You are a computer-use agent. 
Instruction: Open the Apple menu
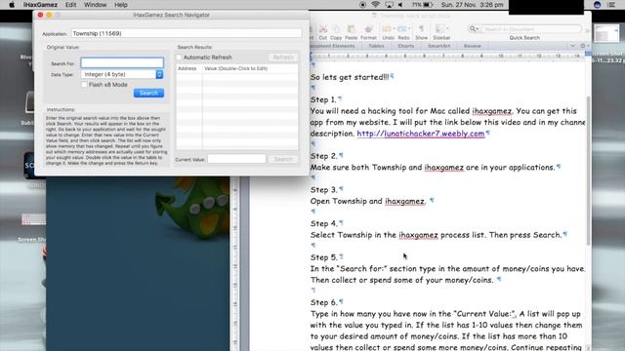(x=12, y=5)
